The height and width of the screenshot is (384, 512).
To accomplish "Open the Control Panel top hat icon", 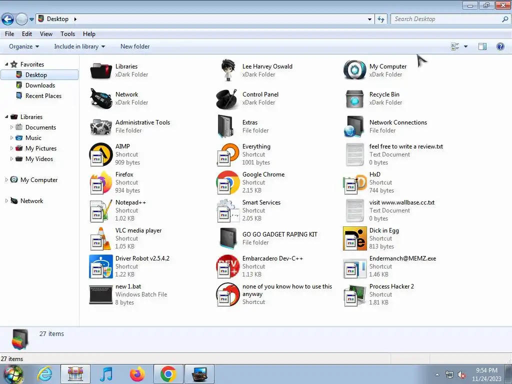I will [227, 98].
